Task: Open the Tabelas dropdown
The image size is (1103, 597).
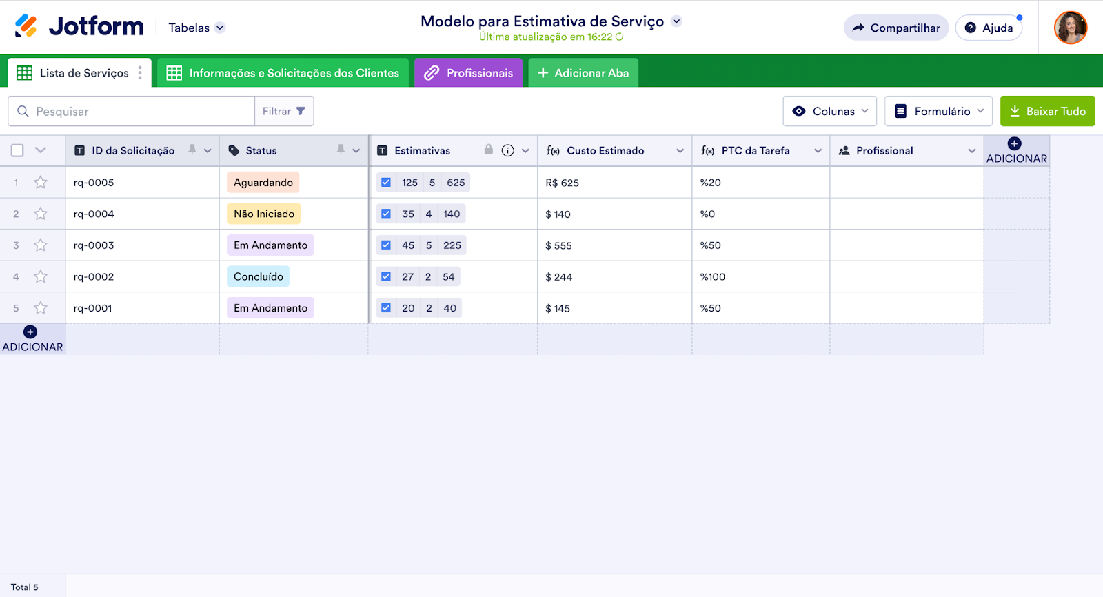Action: click(196, 28)
